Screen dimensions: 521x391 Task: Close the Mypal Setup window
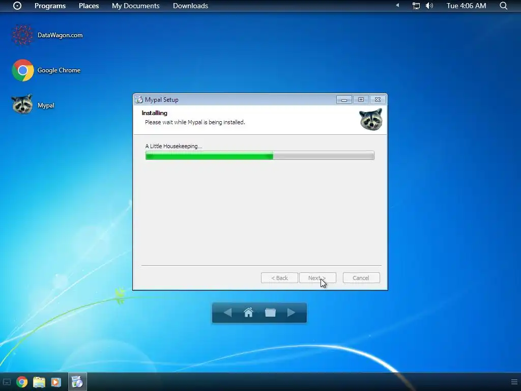click(x=378, y=99)
